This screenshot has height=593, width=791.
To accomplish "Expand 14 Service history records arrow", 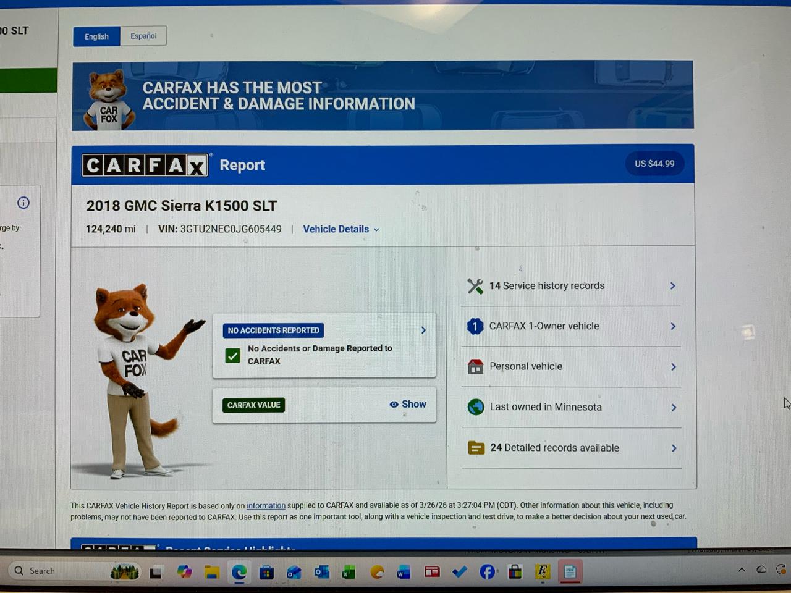I will 672,286.
